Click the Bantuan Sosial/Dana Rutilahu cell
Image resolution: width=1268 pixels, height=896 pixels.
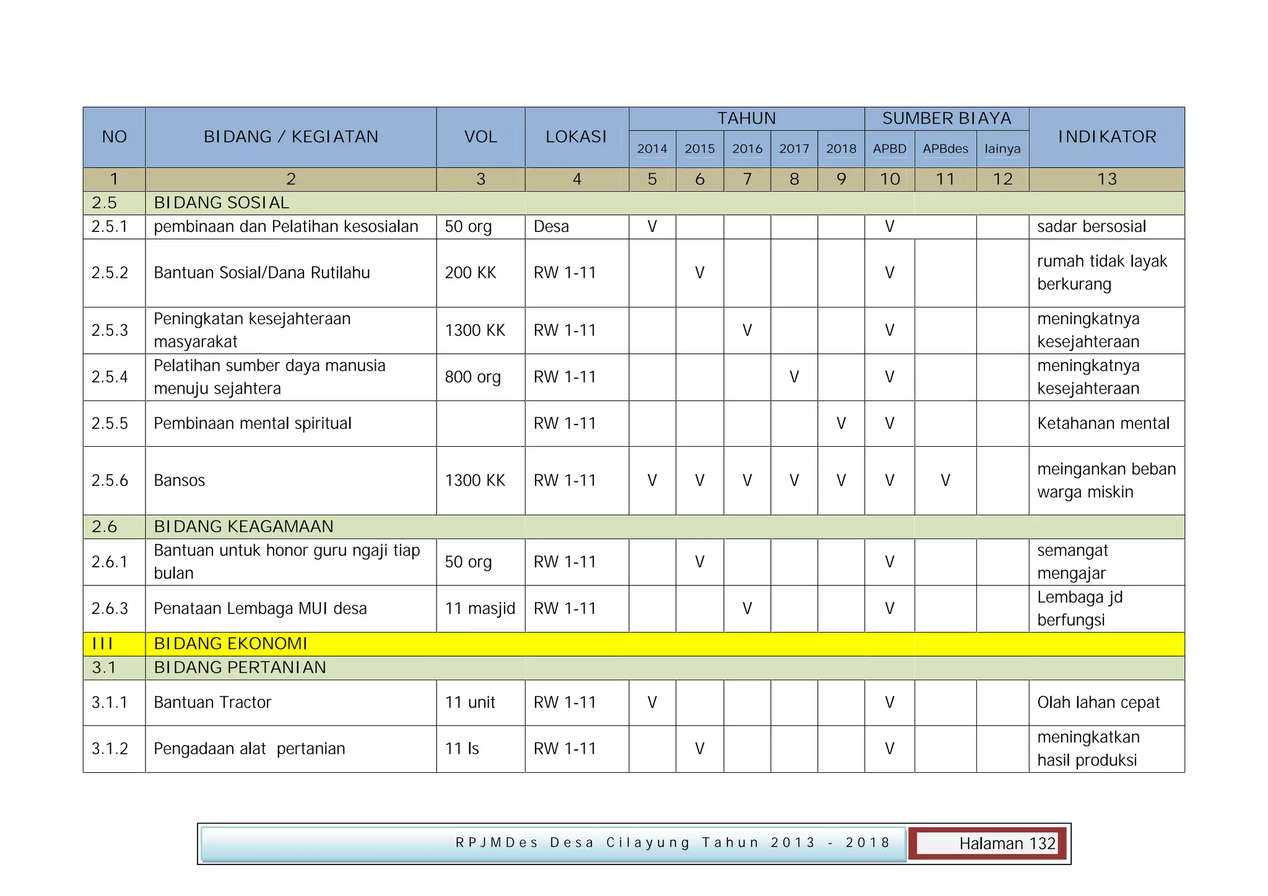coord(262,273)
